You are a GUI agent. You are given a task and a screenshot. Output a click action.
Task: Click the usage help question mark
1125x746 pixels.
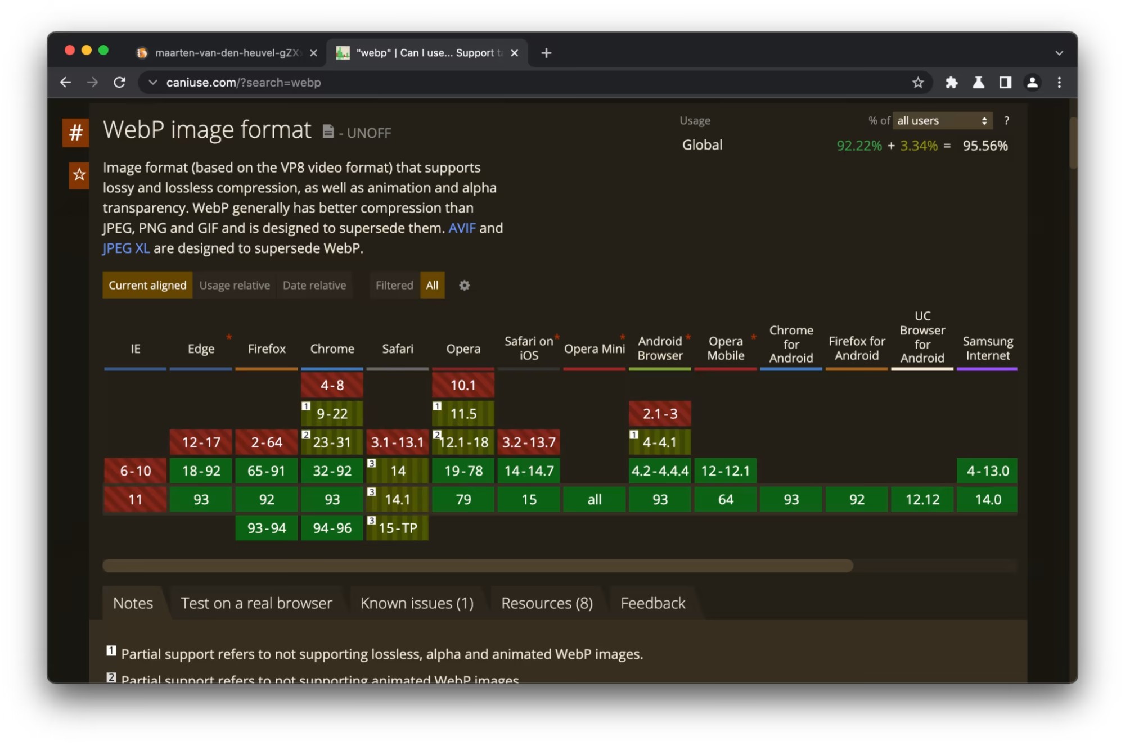point(1006,121)
